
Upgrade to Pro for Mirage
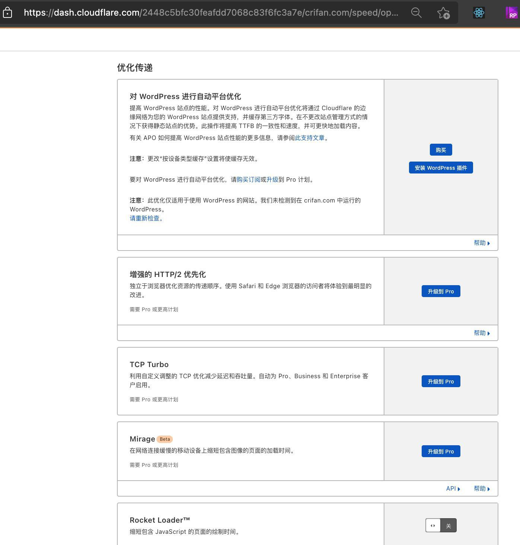(x=441, y=452)
